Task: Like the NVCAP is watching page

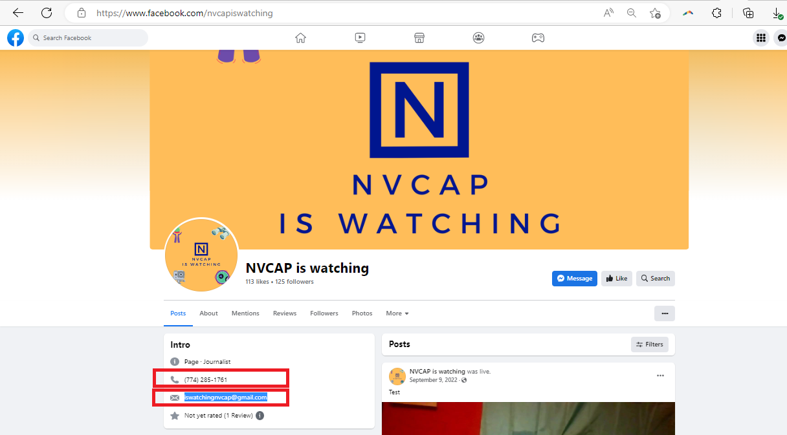Action: 617,279
